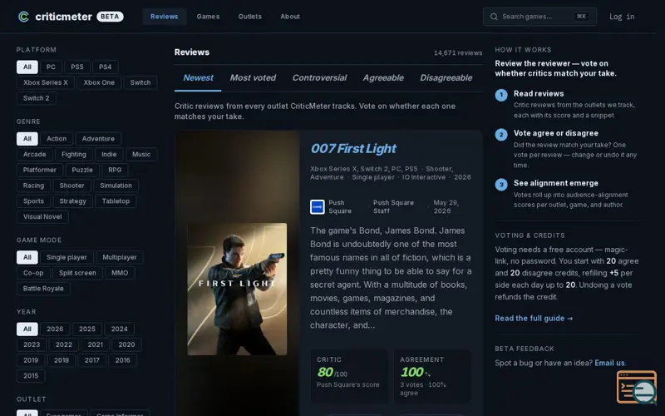The height and width of the screenshot is (416, 665).
Task: Filter by Xbox Series X platform
Action: click(46, 82)
